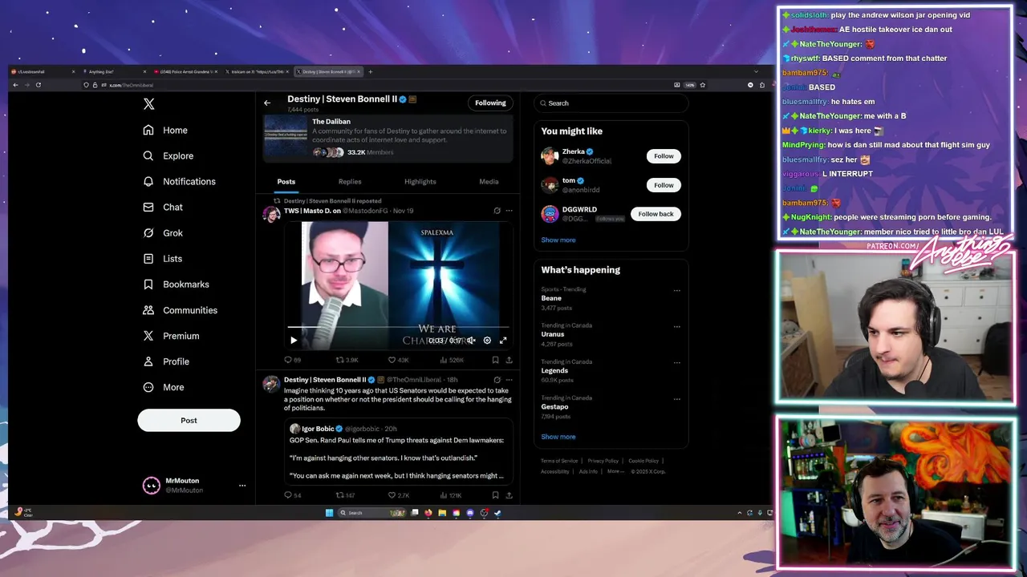This screenshot has width=1027, height=577.
Task: Mute the video with the speaker icon
Action: (471, 341)
